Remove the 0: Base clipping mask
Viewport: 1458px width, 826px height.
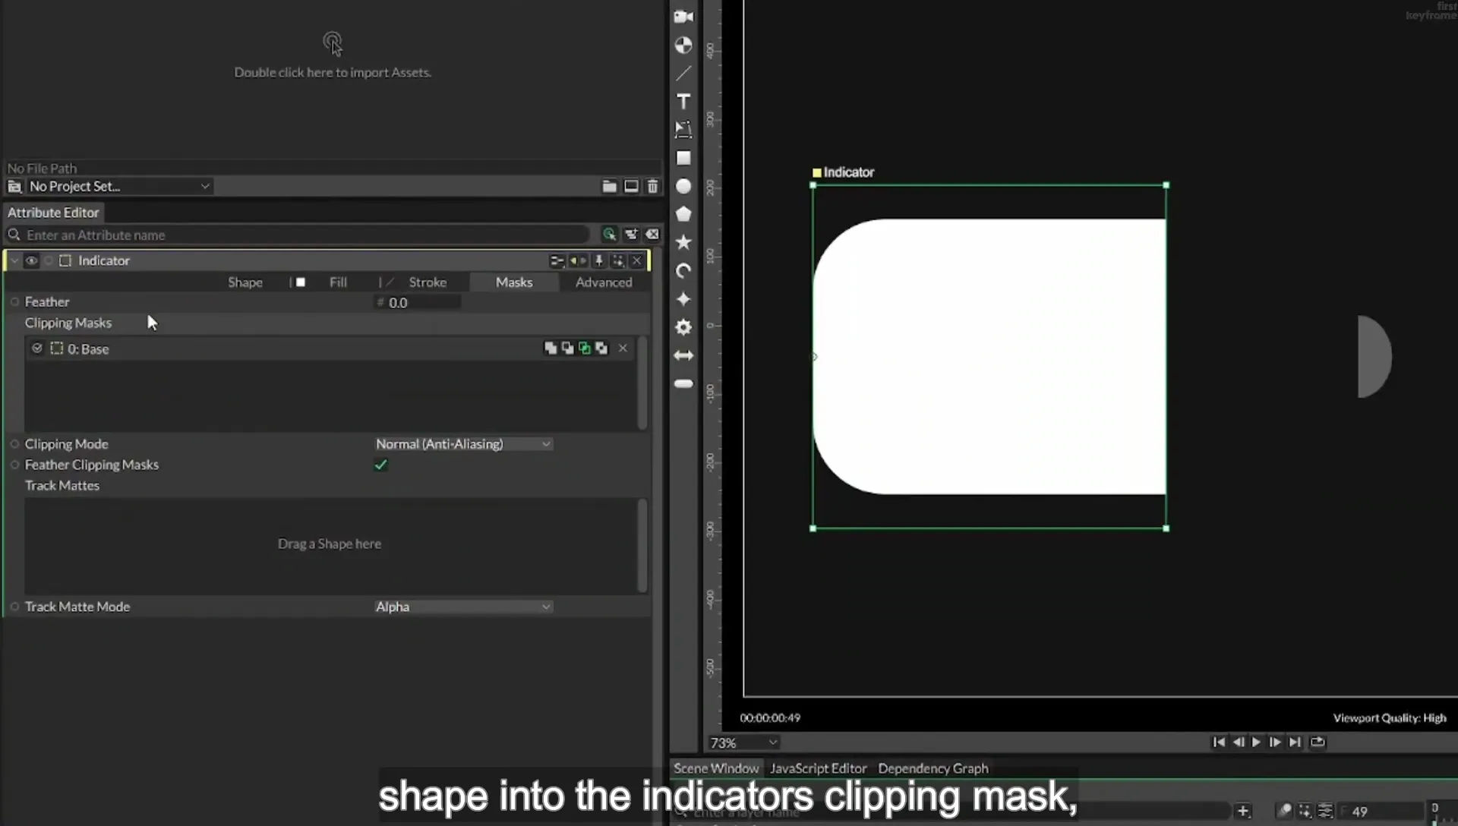623,348
